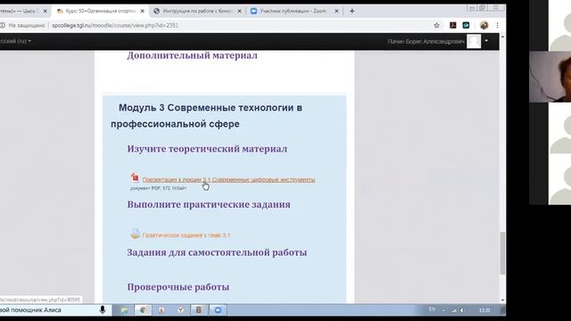Click the scrollbar up arrow
The width and height of the screenshot is (571, 321).
[x=502, y=37]
